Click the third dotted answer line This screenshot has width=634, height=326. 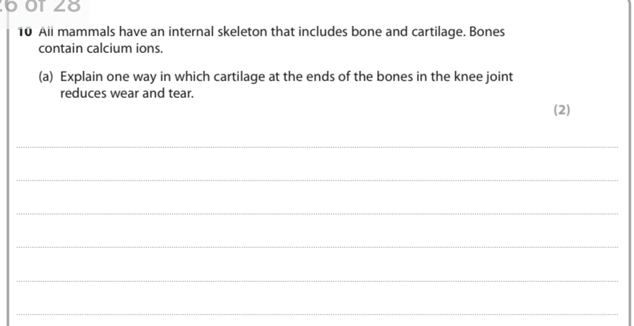click(x=318, y=214)
